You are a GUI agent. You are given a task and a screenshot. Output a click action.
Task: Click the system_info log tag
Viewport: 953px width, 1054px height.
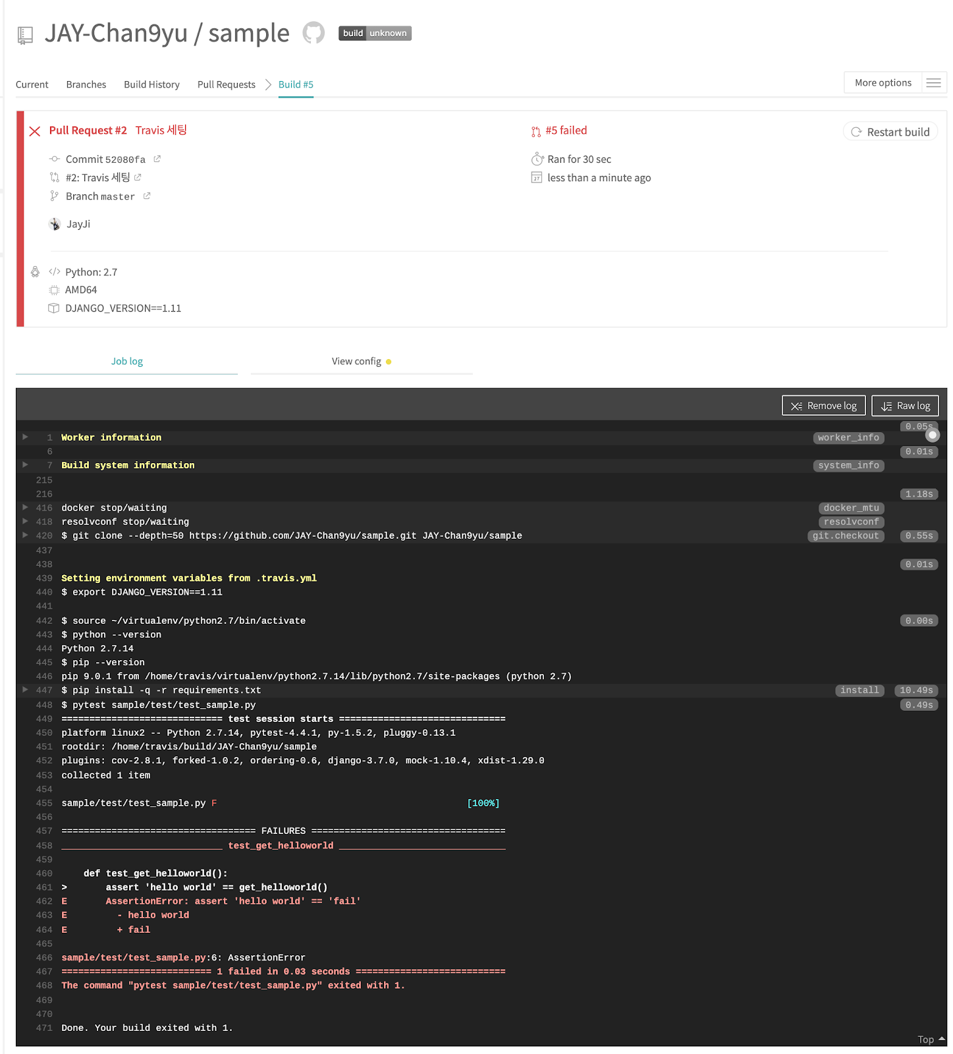[x=848, y=465]
